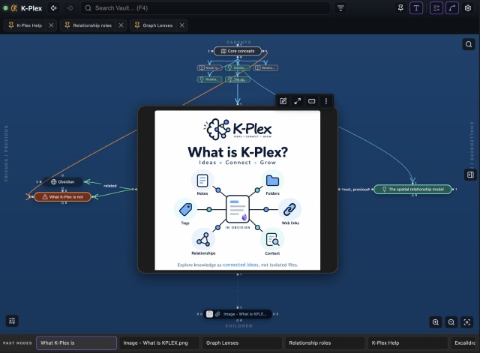This screenshot has width=480, height=353.
Task: Select the second-row 'The sp...' green node
Action: pyautogui.click(x=238, y=79)
